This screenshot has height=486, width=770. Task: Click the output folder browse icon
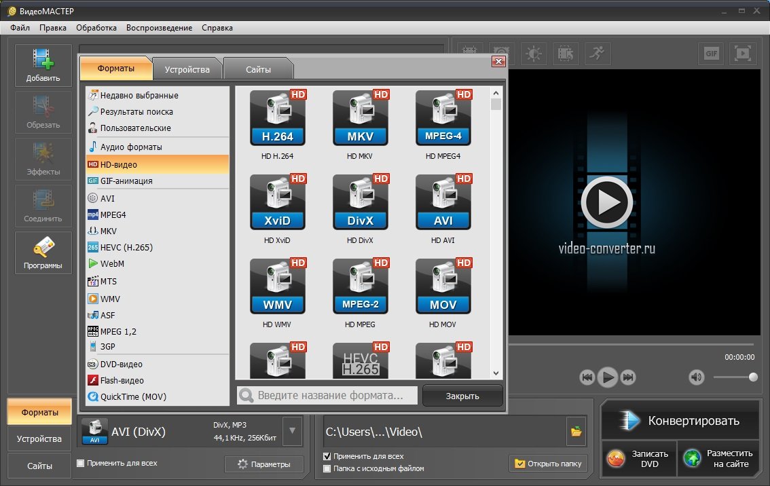[576, 431]
